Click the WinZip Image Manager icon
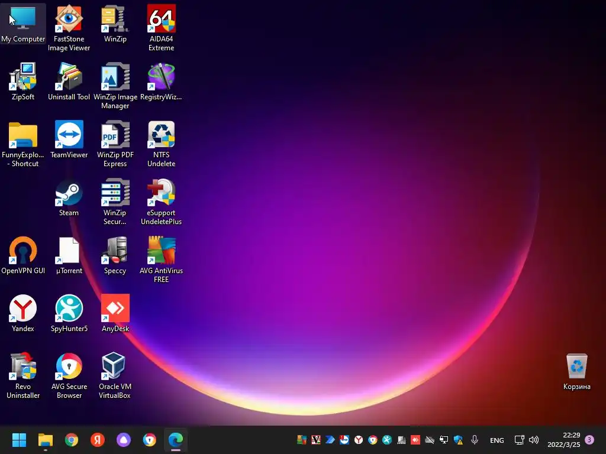This screenshot has width=606, height=454. pos(115,86)
